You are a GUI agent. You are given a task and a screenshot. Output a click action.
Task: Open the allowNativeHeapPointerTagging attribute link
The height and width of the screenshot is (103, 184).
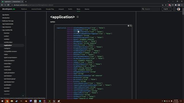point(85,34)
